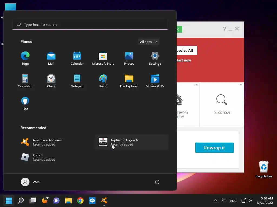Open taskbar Search magnifier
The height and width of the screenshot is (207, 277).
21,201
